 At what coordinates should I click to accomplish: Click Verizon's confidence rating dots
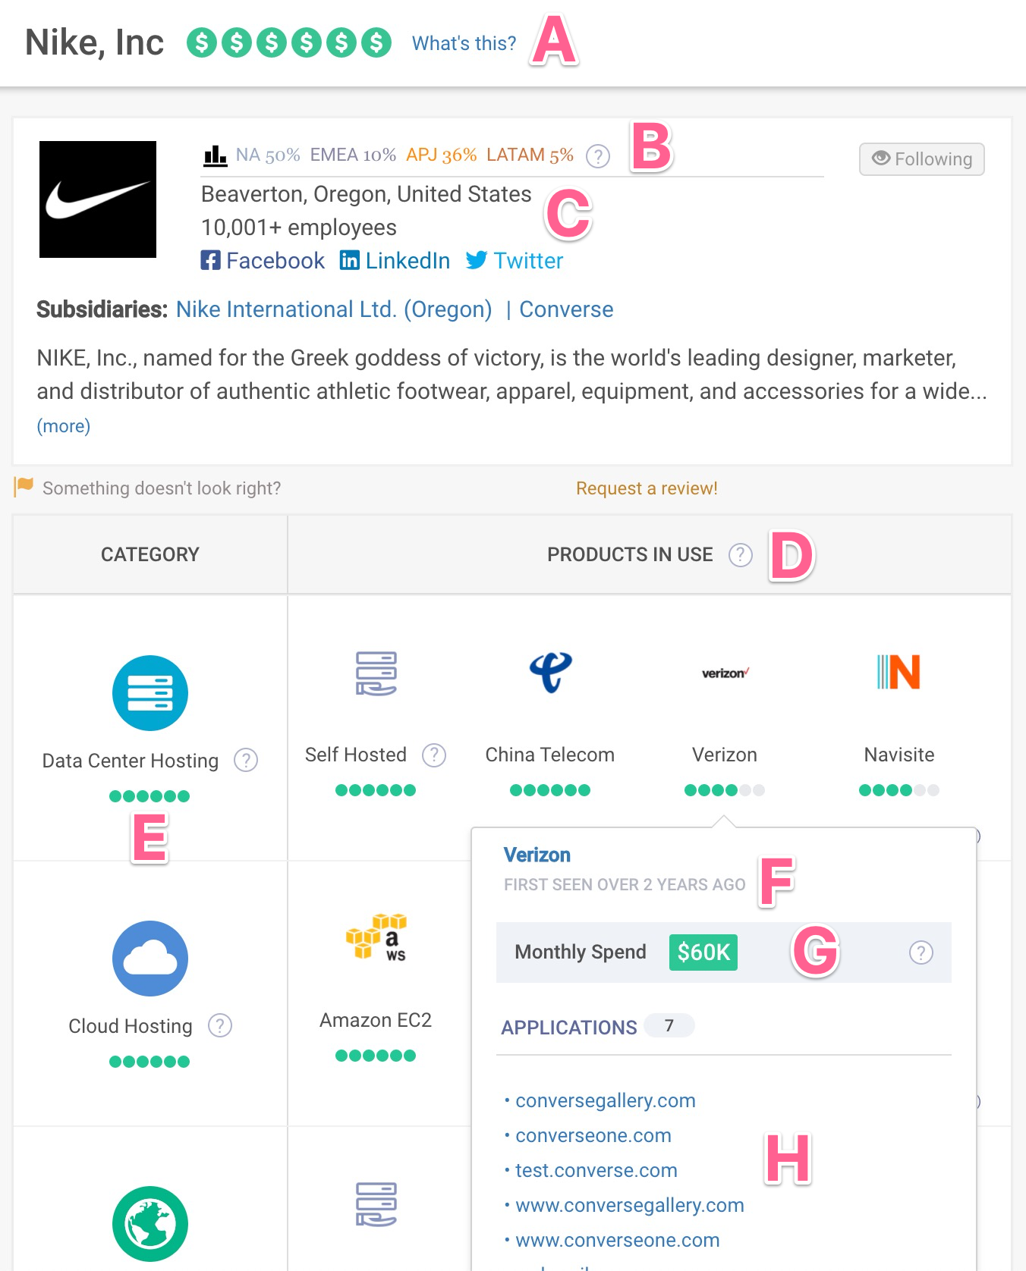[x=724, y=789]
